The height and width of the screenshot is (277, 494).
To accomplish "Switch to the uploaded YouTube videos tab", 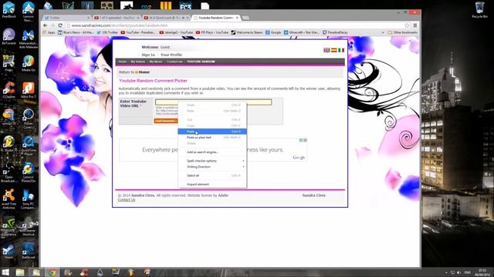I will (117, 18).
